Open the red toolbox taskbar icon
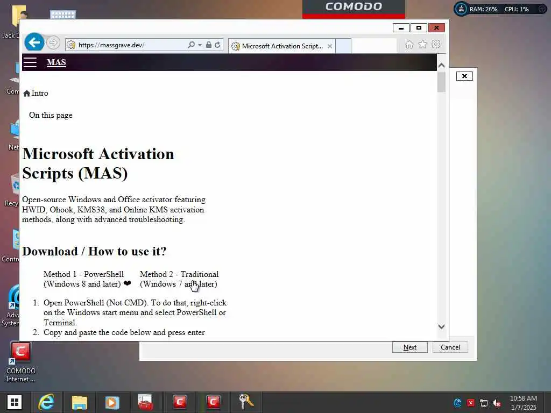Screen dimensions: 551x413 pyautogui.click(x=145, y=402)
